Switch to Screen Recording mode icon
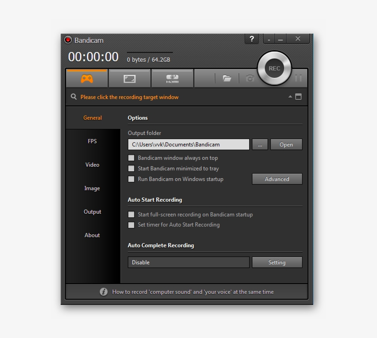Viewport: 377px width, 338px height. [x=129, y=78]
